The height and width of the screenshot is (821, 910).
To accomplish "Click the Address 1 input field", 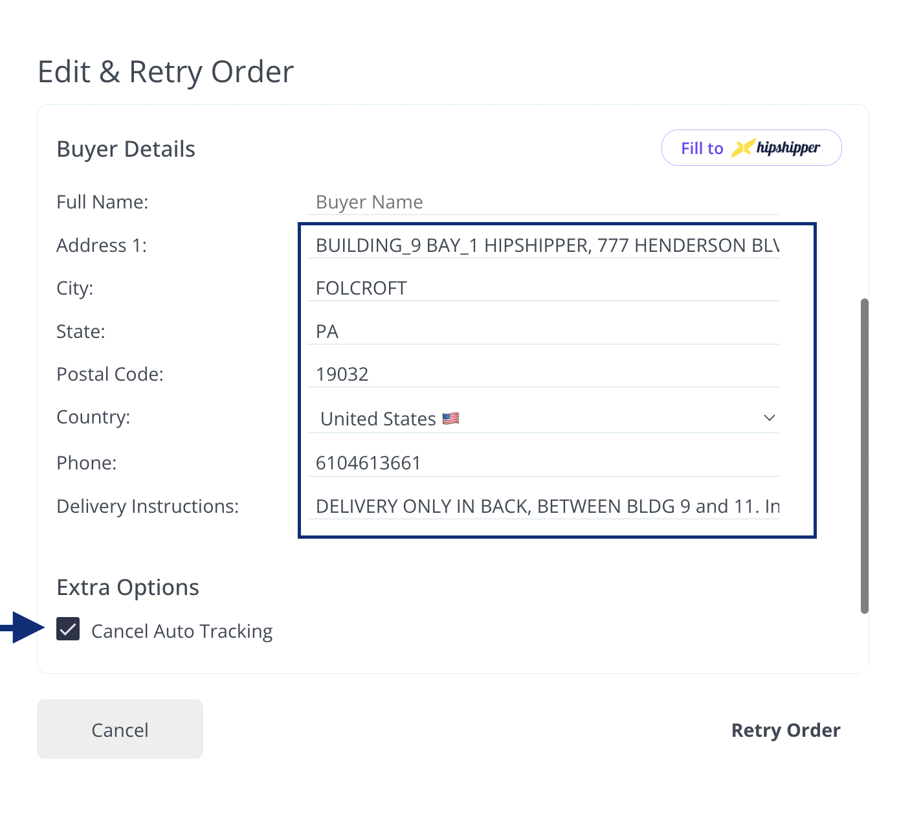I will pyautogui.click(x=542, y=245).
